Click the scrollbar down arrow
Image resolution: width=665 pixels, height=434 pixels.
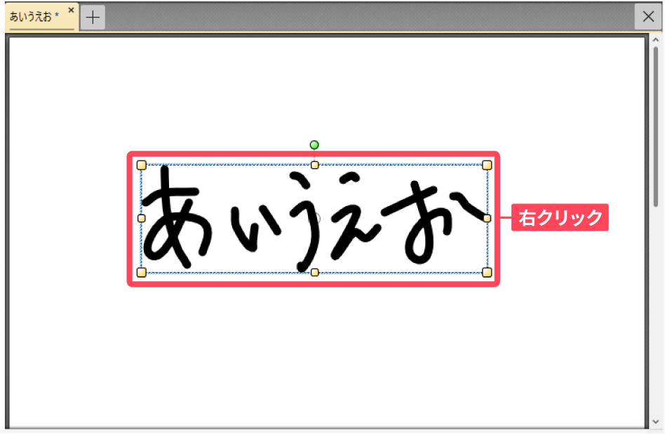(x=656, y=421)
